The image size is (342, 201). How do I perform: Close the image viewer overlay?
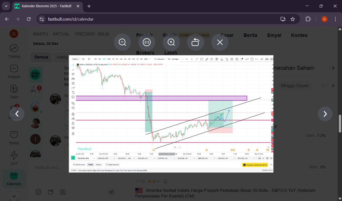(220, 42)
